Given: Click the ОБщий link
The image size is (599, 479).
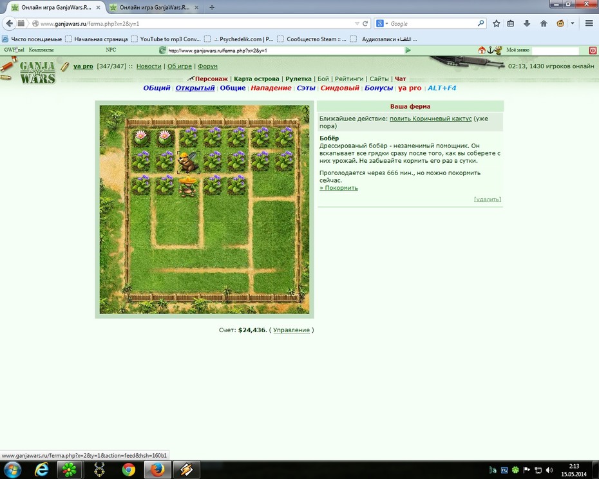Looking at the screenshot, I should click(157, 88).
